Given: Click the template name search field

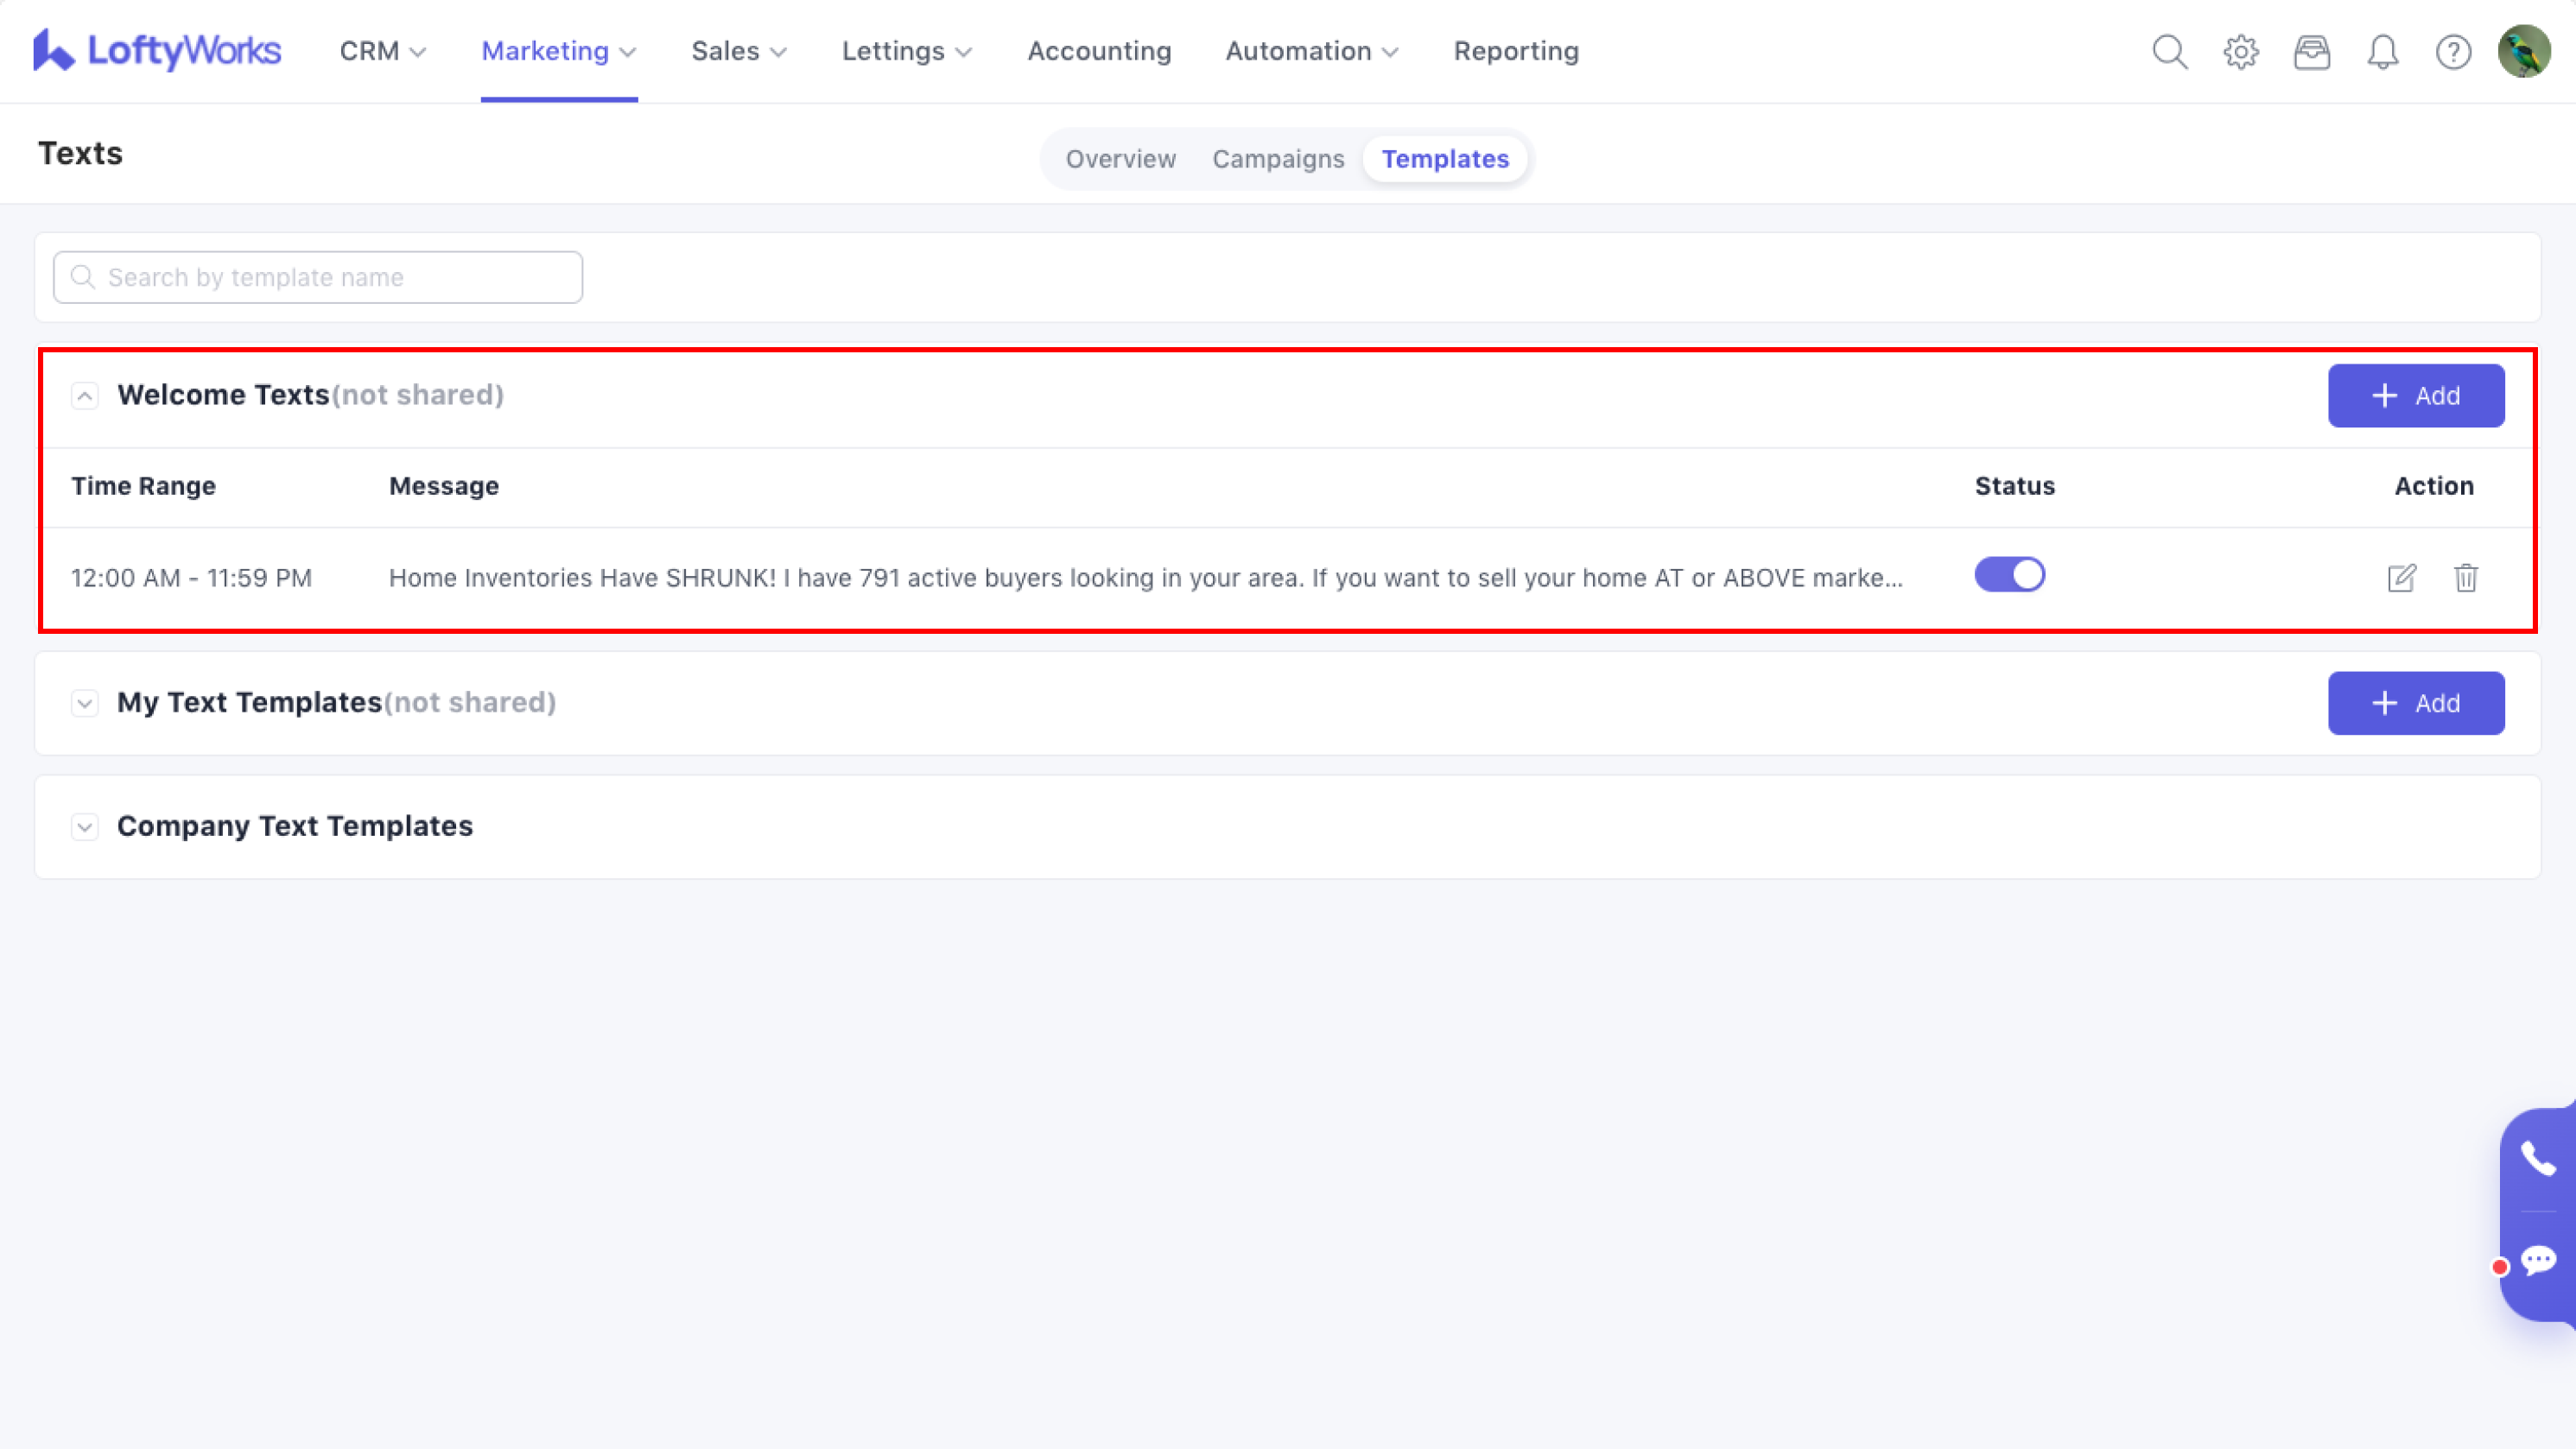Looking at the screenshot, I should [318, 278].
